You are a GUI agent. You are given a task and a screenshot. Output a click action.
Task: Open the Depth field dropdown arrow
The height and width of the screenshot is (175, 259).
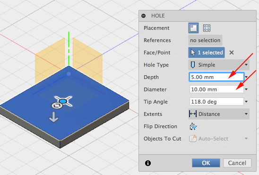point(246,77)
